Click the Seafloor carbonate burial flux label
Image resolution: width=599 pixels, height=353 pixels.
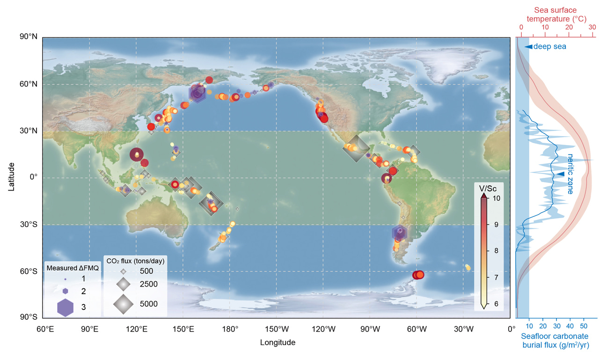pyautogui.click(x=556, y=340)
